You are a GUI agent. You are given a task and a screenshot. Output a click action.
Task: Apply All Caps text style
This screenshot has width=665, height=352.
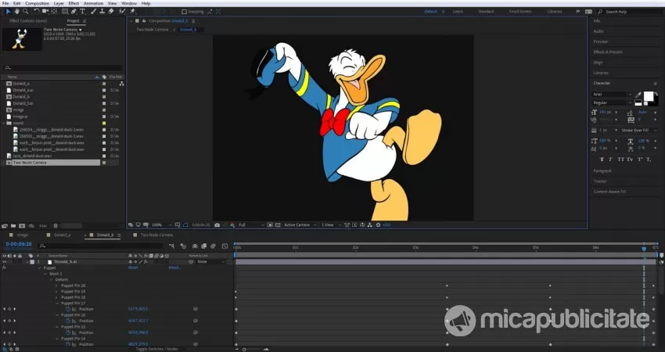620,159
